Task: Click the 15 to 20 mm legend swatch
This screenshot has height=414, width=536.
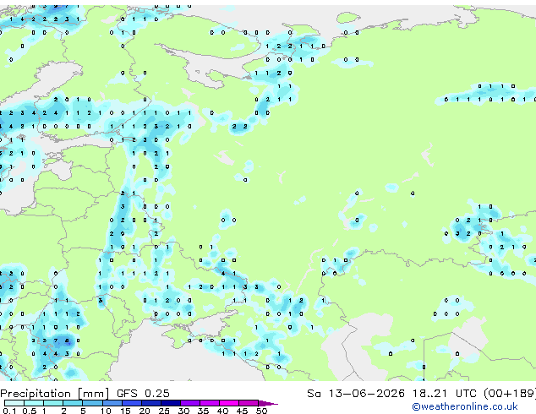Action: point(132,403)
